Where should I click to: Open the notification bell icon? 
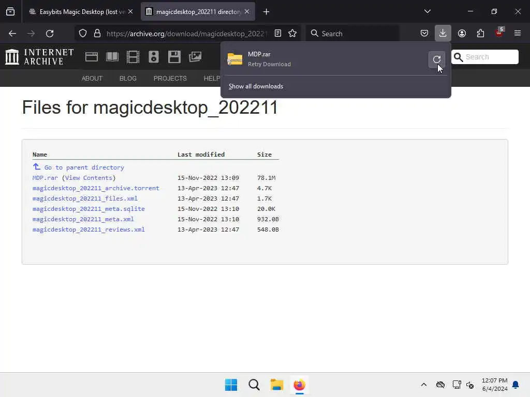click(x=516, y=385)
